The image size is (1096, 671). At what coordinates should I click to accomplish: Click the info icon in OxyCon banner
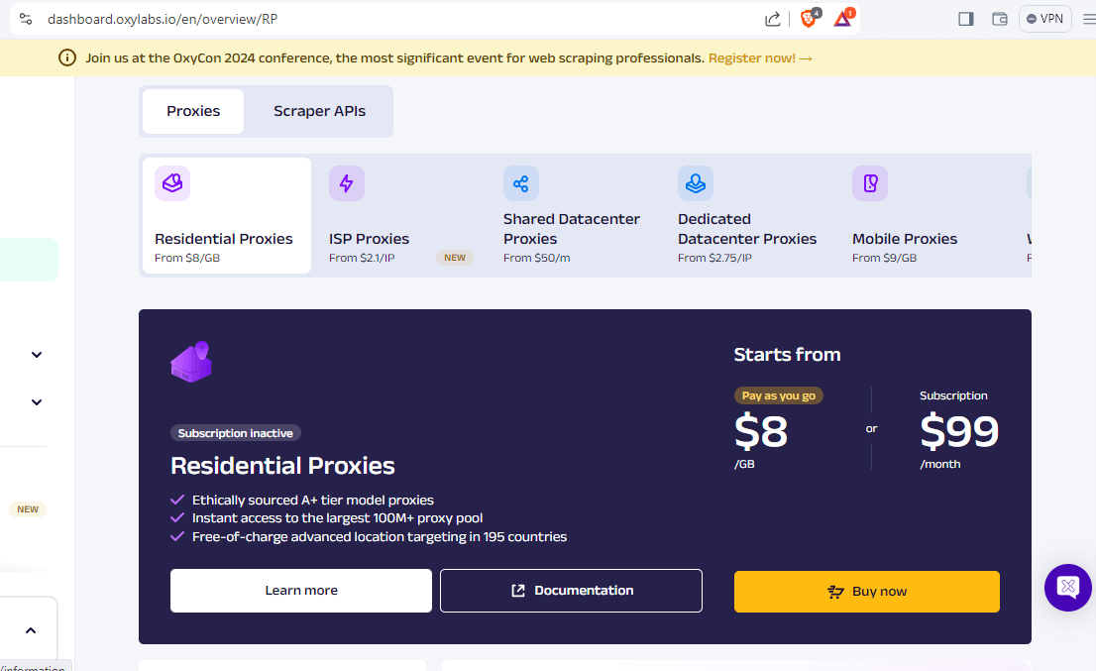[x=67, y=58]
